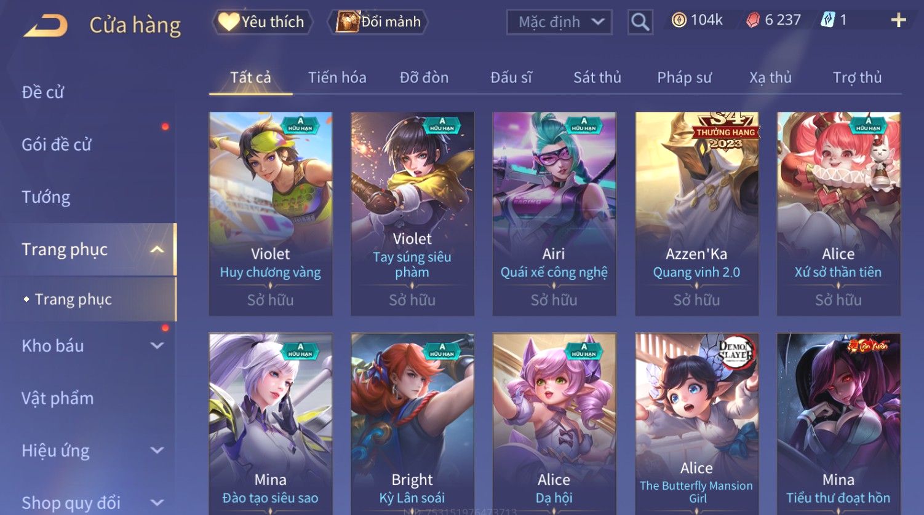The width and height of the screenshot is (924, 515).
Task: Select Alice The Butterfly Mansion Girl skin
Action: coord(696,424)
